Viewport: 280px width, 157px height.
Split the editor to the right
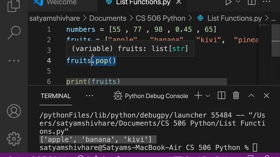252,2
